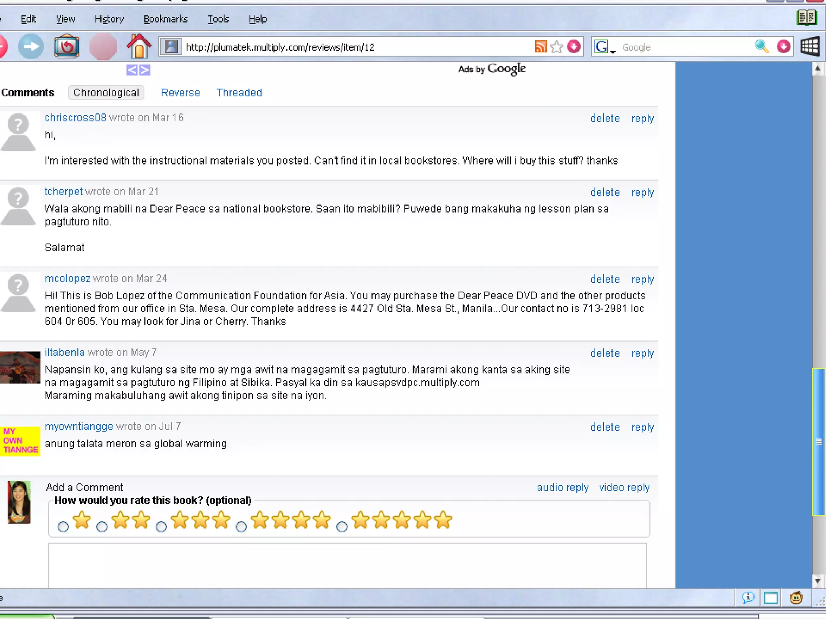Click the blue Forward arrow button
The width and height of the screenshot is (826, 619).
tap(31, 47)
